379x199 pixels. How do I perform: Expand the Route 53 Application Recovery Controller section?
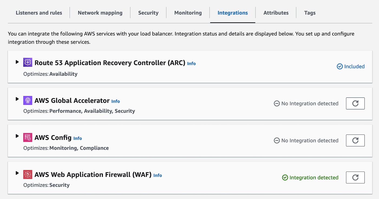[17, 62]
